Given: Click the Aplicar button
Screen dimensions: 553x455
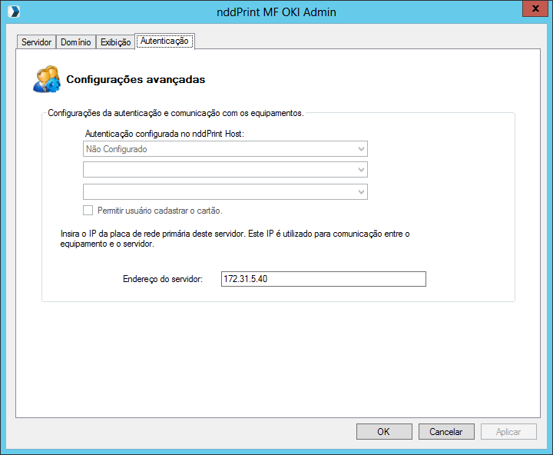Looking at the screenshot, I should [508, 432].
